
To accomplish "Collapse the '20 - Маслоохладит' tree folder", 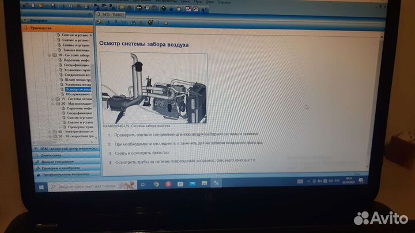I will [x=52, y=104].
